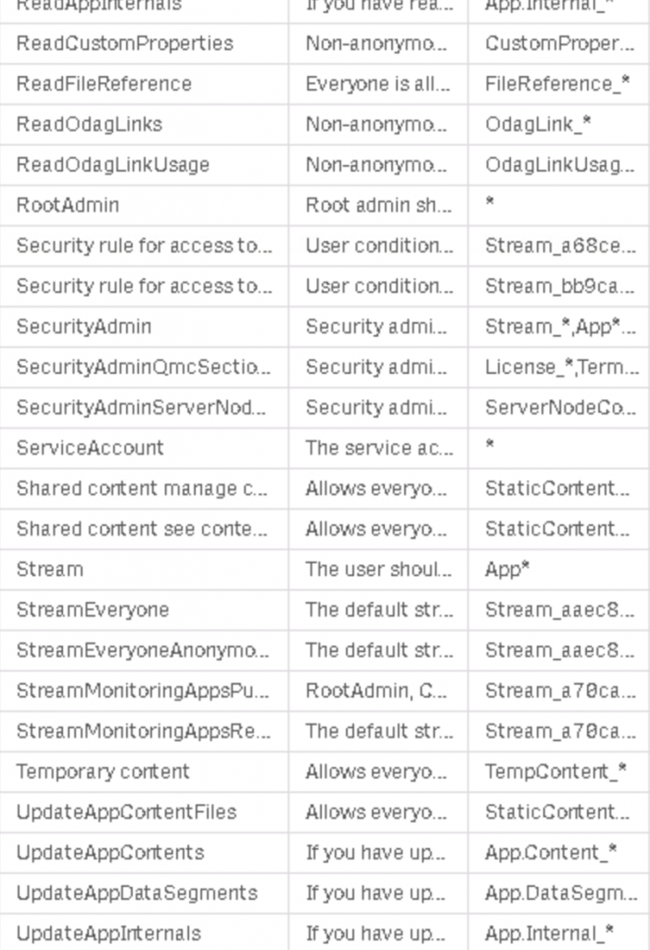Open the ReadOdagLinkUsage rule entry
Image resolution: width=650 pixels, height=950 pixels.
[x=112, y=165]
